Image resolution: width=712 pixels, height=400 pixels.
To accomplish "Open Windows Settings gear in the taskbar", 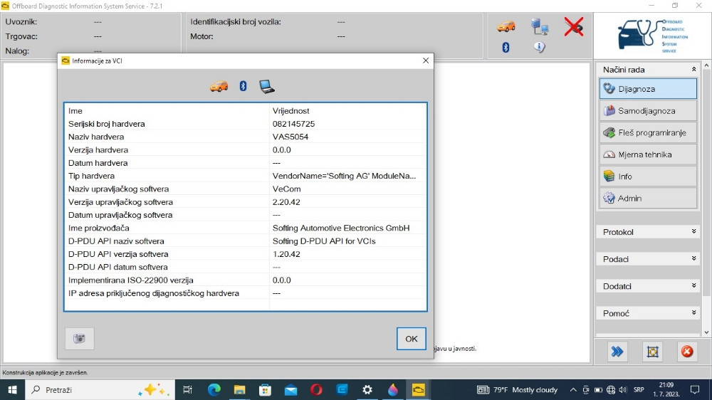I will pyautogui.click(x=367, y=389).
